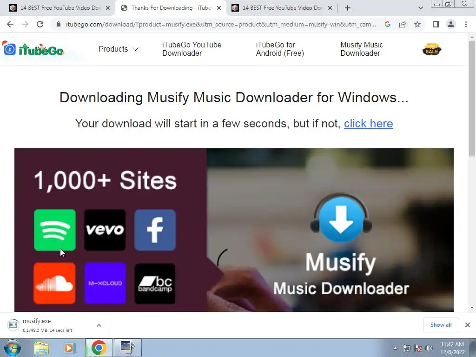Open the musify.exe download options chevron
Screen dimensions: 476x357
click(x=99, y=325)
